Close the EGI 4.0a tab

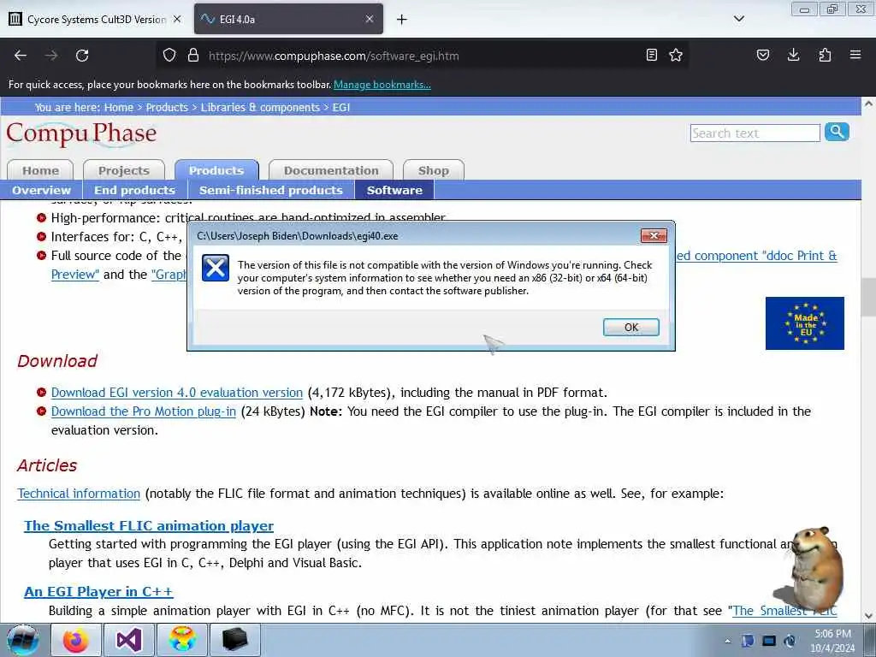tap(370, 19)
